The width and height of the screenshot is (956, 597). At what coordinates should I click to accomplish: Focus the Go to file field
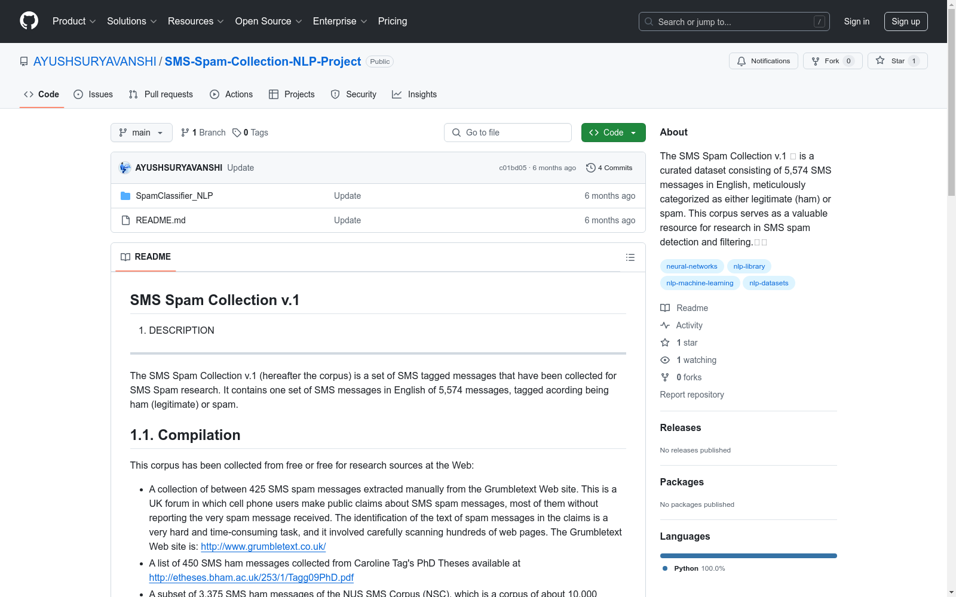click(x=508, y=133)
